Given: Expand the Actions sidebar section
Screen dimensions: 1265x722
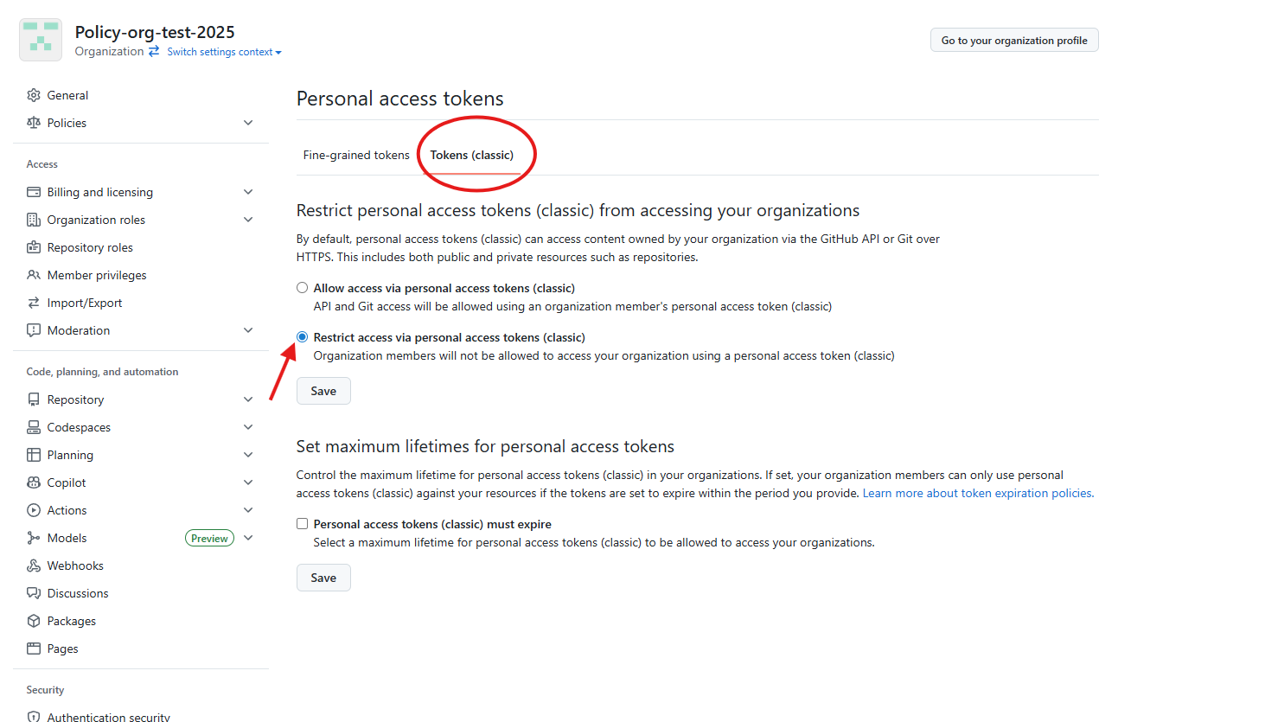Looking at the screenshot, I should coord(248,510).
